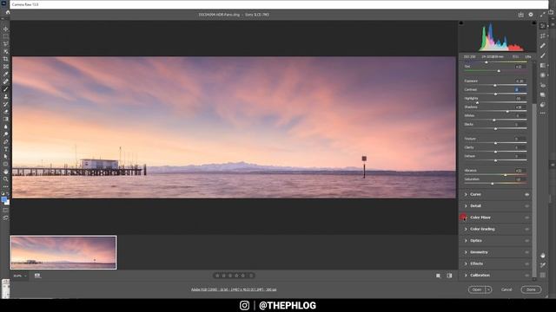This screenshot has width=556, height=312.
Task: Select the sunset filmstrip thumbnail
Action: tap(63, 252)
